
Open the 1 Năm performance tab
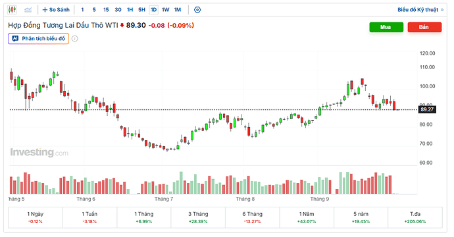(x=307, y=217)
